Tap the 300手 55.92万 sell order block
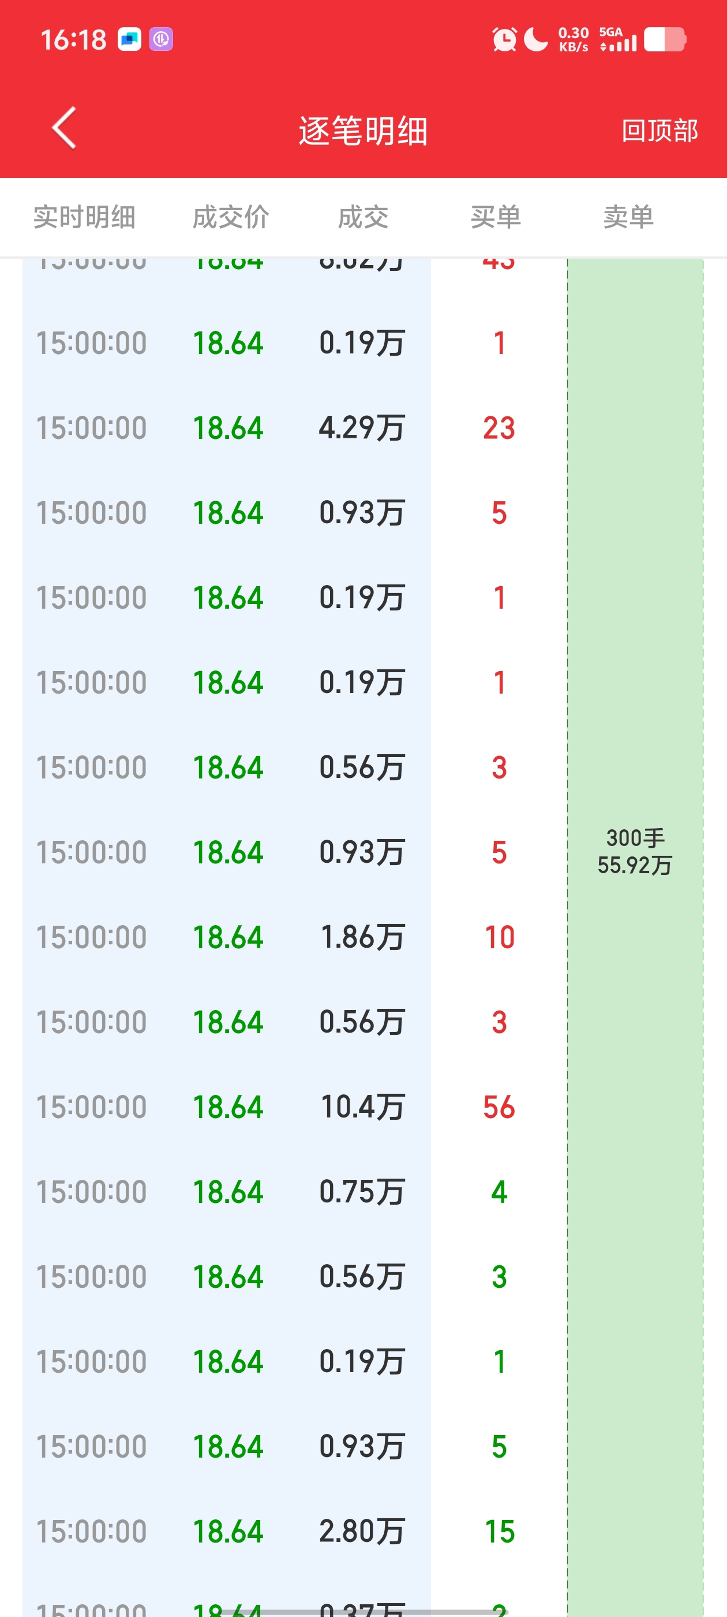Viewport: 727px width, 1617px height. 635,852
